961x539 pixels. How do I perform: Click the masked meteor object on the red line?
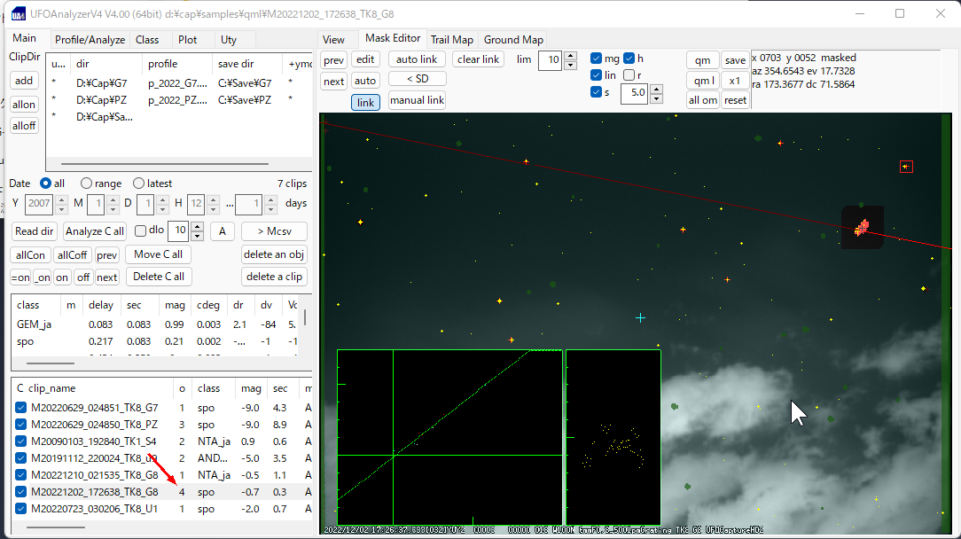862,228
